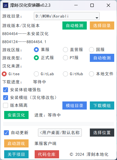This screenshot has height=160, width=117.
Task: Click the install progress bar
Action: coord(58,124)
